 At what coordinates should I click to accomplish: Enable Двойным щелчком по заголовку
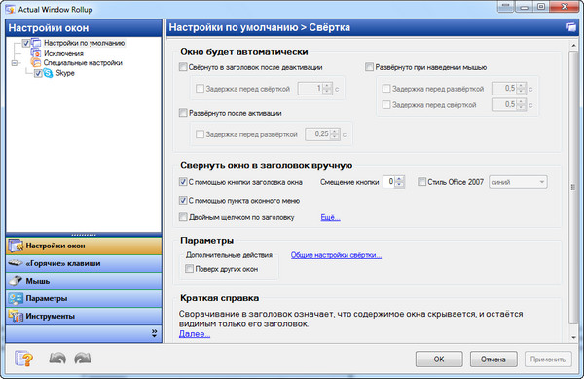pyautogui.click(x=183, y=217)
